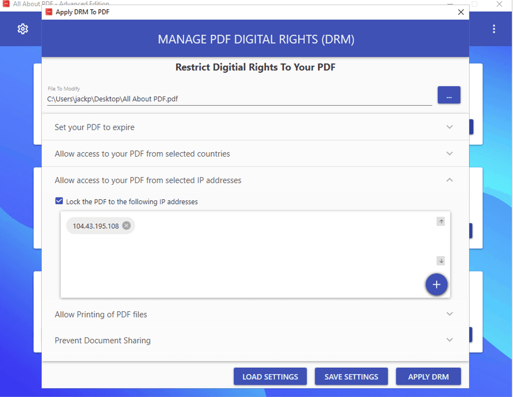Click 'Restrict Digitial Rights To Your PDF' heading

(255, 67)
